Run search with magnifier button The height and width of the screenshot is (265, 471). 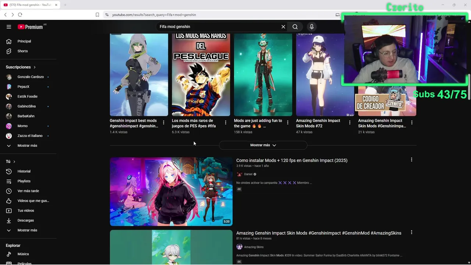click(x=295, y=26)
